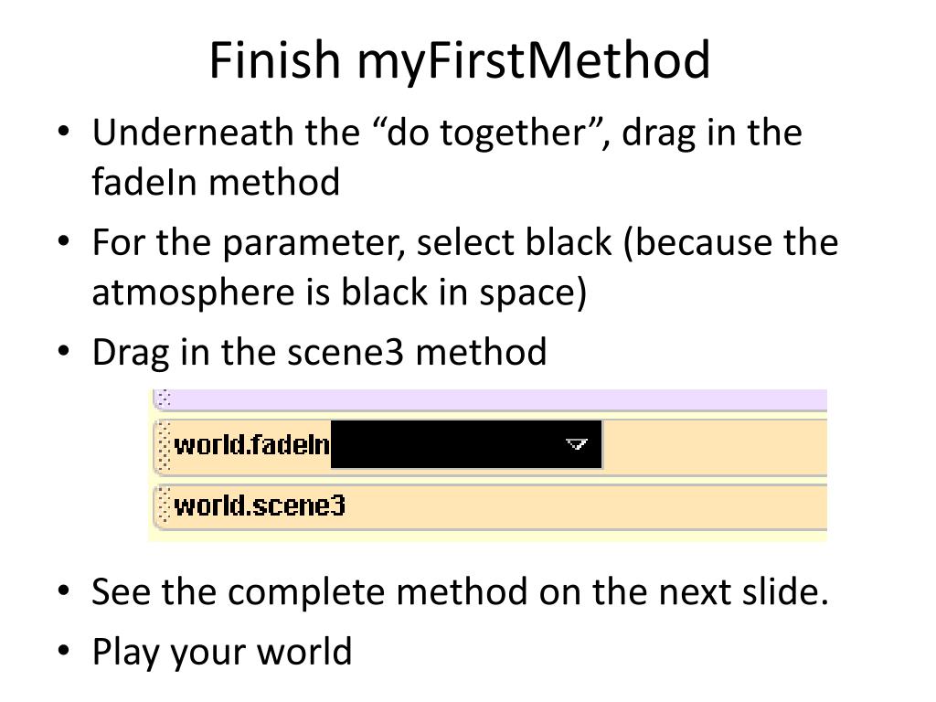Click the dotted handle of the purple block
The width and height of the screenshot is (936, 702).
[x=165, y=399]
